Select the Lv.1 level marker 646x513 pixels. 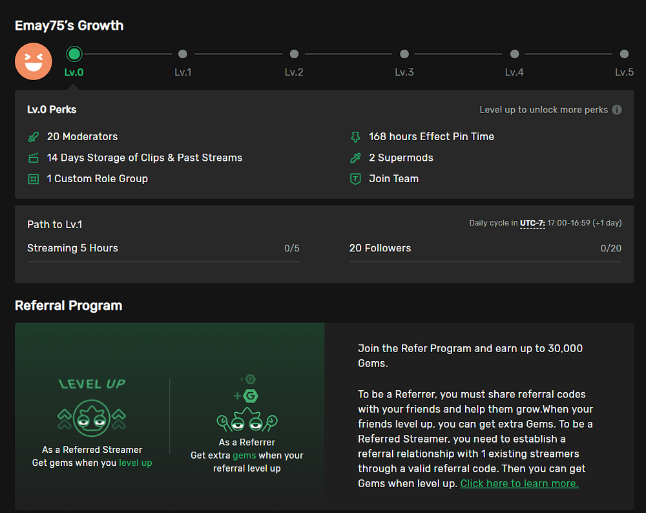pyautogui.click(x=183, y=54)
